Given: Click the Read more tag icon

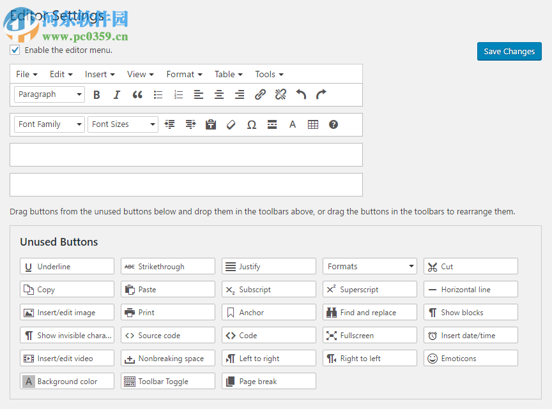Looking at the screenshot, I should pos(272,124).
